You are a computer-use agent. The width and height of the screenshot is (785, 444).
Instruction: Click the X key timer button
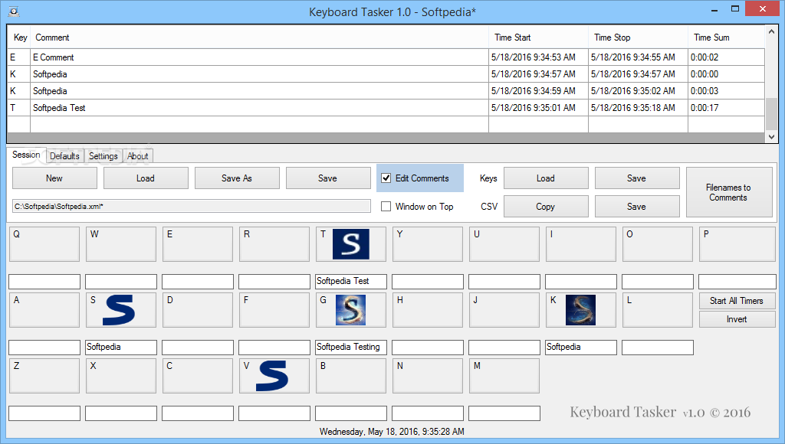click(x=121, y=376)
